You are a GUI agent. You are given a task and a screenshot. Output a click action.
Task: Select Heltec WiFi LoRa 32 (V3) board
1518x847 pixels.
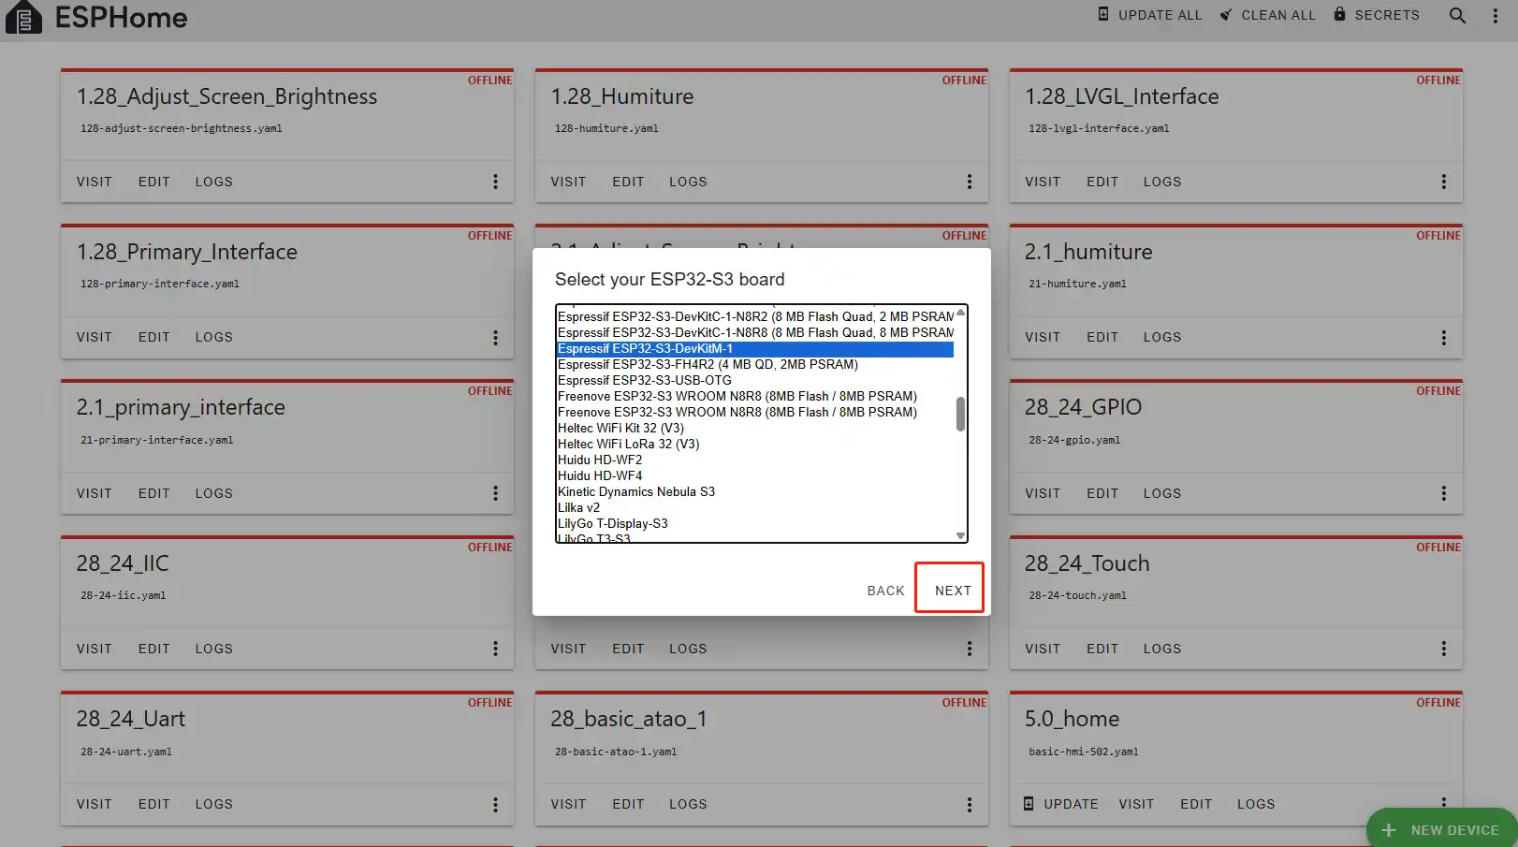(628, 444)
